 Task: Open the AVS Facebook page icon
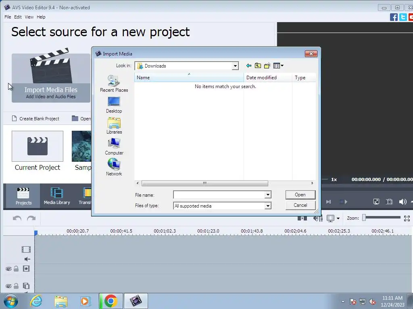pyautogui.click(x=394, y=17)
